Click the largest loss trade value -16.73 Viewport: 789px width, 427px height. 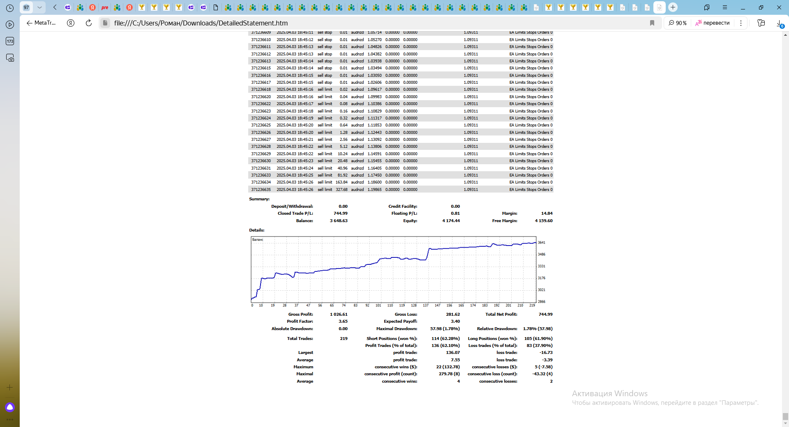coord(546,353)
